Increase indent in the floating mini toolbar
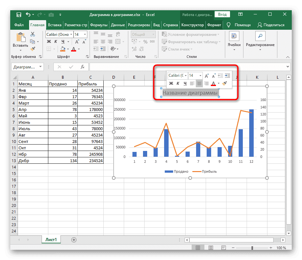The width and height of the screenshot is (302, 260). (x=227, y=76)
